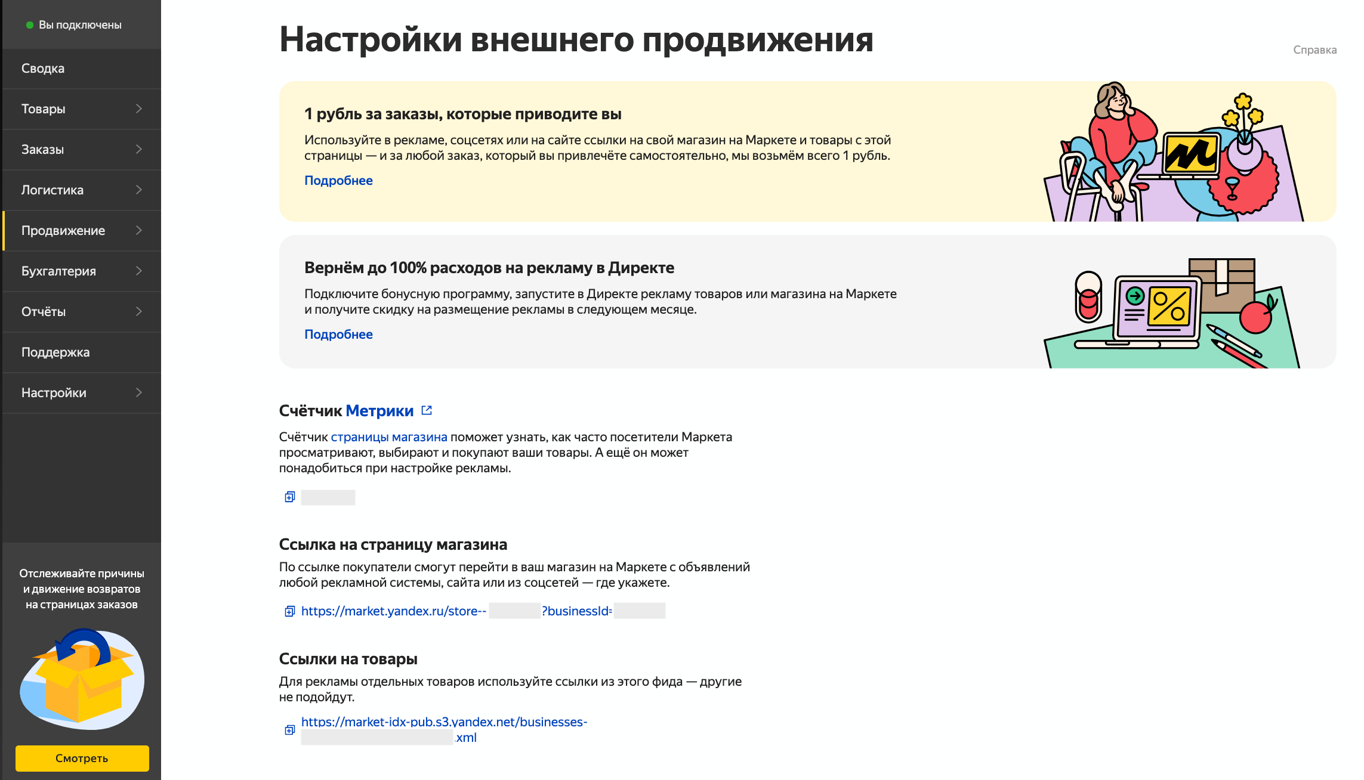The height and width of the screenshot is (780, 1364).
Task: Copy the store page link icon
Action: (289, 611)
